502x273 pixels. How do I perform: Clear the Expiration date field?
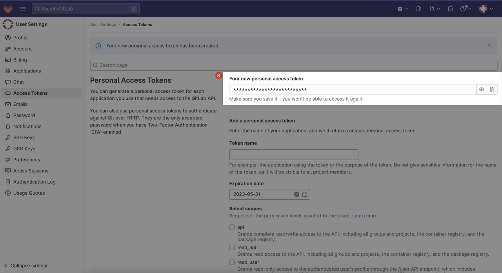point(296,194)
